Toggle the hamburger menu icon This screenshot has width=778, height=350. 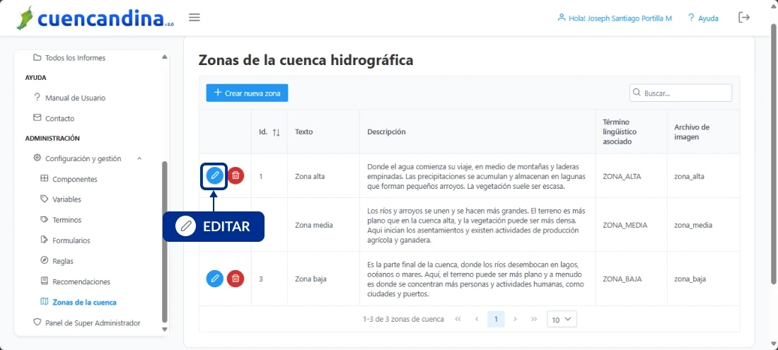pyautogui.click(x=194, y=18)
